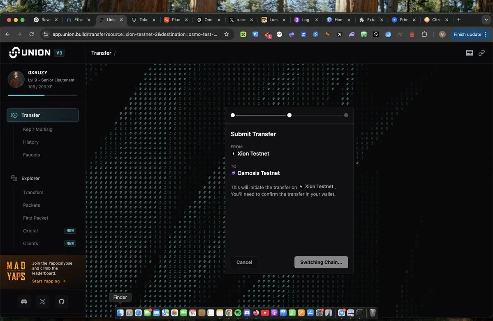Open Terminal in the Dock
This screenshot has height=321, width=493.
click(360, 312)
